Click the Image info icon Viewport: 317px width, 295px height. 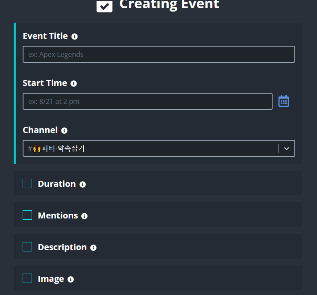pos(70,280)
